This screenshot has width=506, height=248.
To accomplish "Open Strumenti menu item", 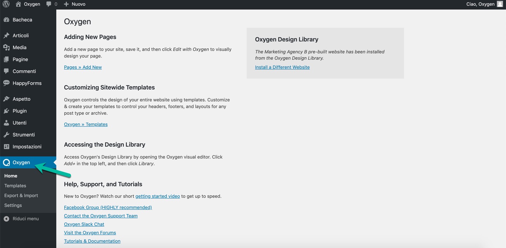I will (28, 135).
